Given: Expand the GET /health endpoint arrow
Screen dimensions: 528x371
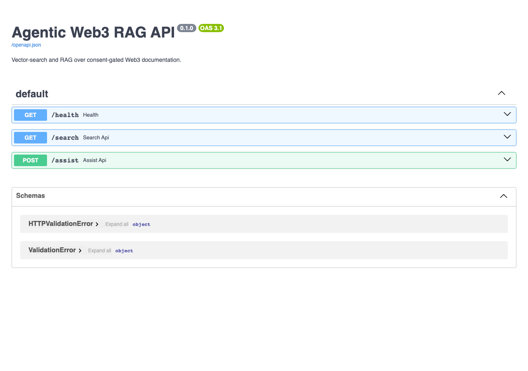Looking at the screenshot, I should tap(507, 114).
